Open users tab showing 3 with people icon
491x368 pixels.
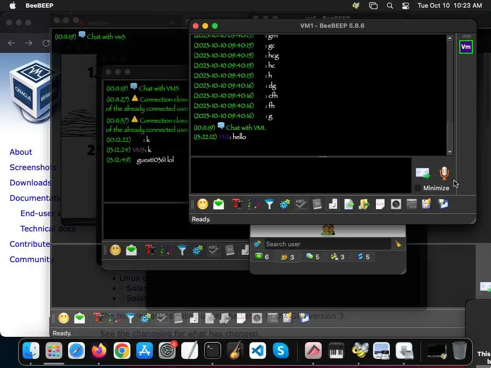287,257
